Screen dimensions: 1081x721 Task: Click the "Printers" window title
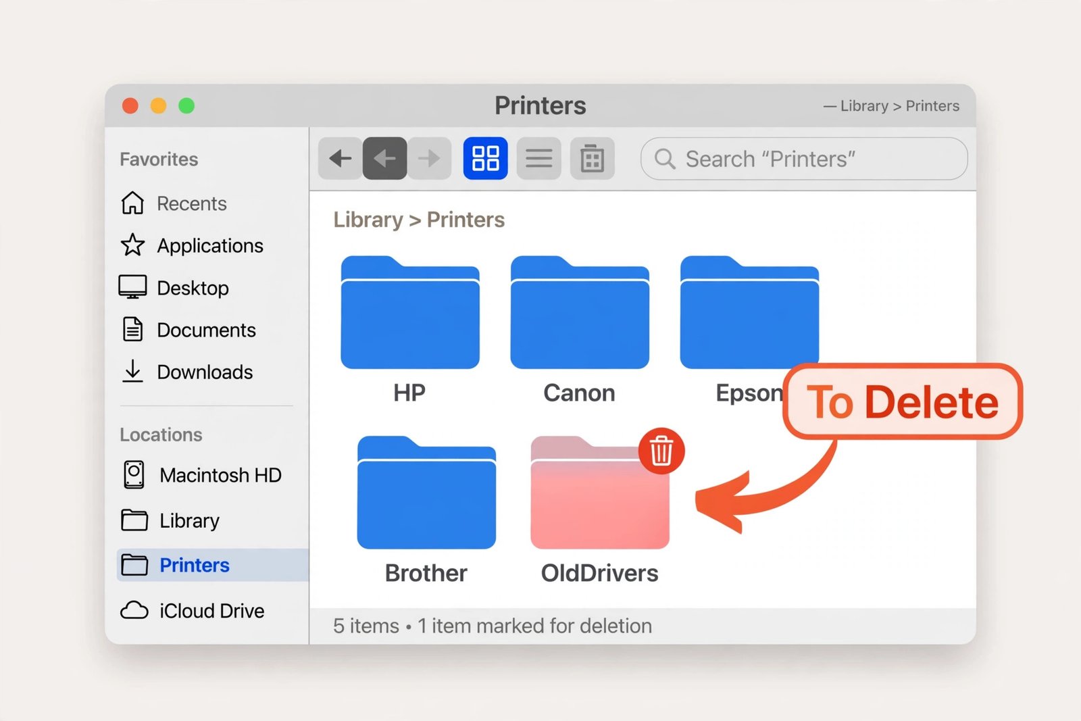tap(540, 105)
